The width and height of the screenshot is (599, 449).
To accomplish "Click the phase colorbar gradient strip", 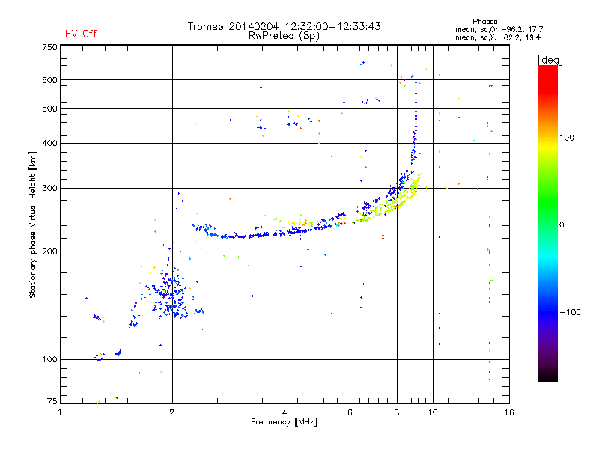I will pyautogui.click(x=548, y=223).
